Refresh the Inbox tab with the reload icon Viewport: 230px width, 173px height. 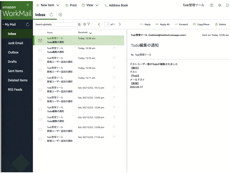pos(51,14)
